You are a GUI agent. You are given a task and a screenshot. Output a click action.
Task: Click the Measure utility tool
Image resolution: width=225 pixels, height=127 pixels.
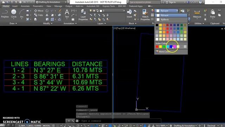197,14
